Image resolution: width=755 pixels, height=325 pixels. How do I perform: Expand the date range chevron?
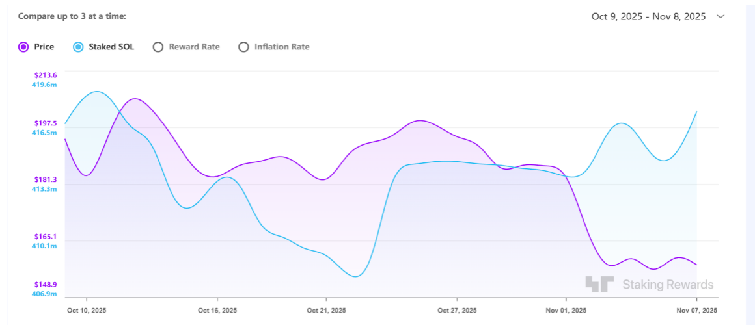click(x=721, y=17)
